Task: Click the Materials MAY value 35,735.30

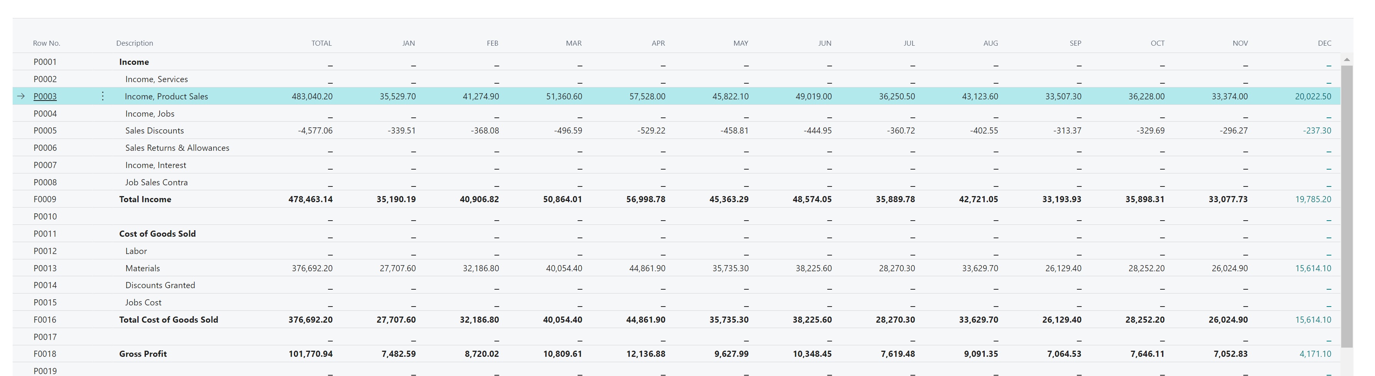Action: point(730,268)
